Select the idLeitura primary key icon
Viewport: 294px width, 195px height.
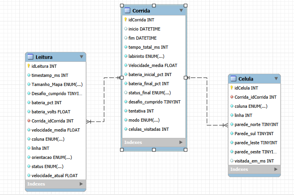tap(28, 66)
